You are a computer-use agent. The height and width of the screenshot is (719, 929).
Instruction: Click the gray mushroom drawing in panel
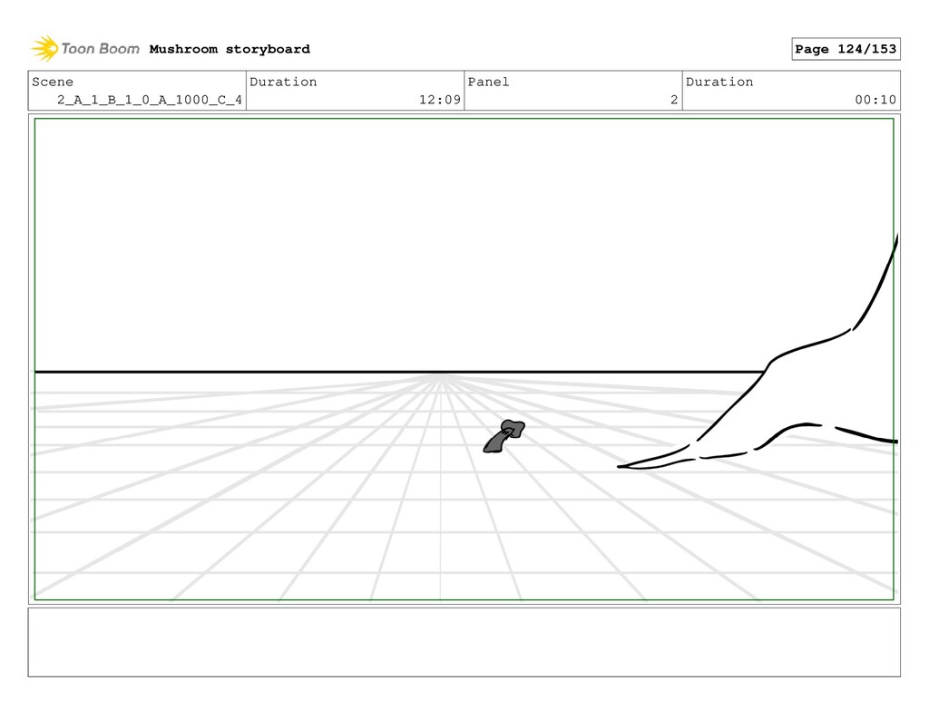[x=504, y=436]
